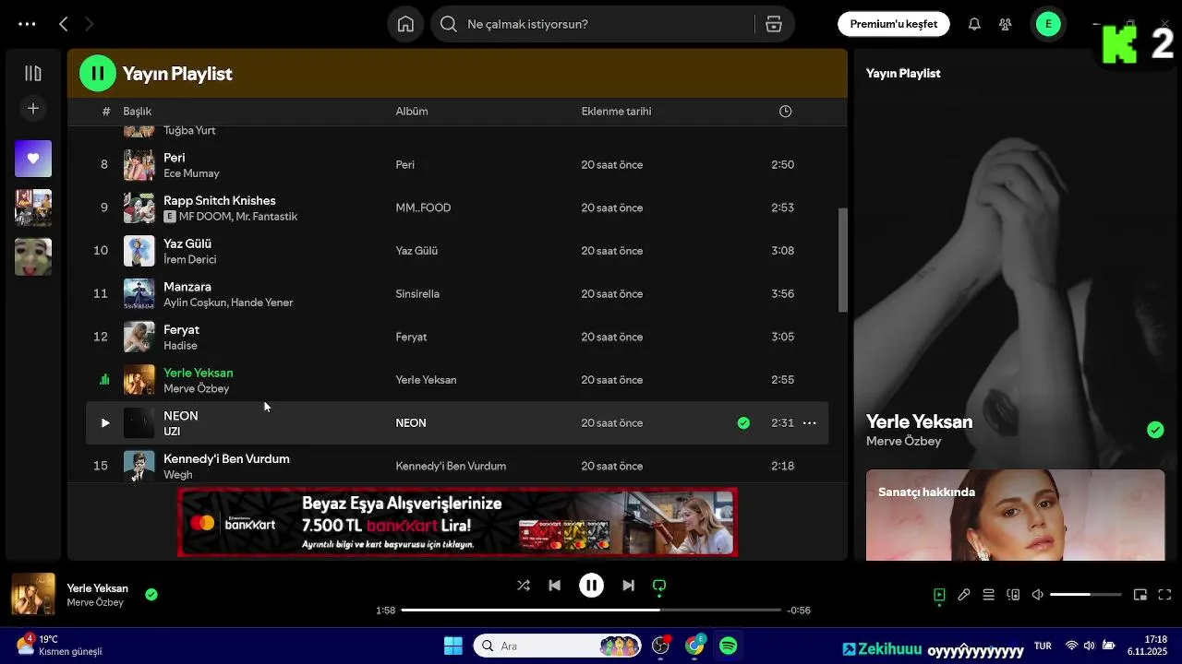Toggle the green check on NEON row
This screenshot has width=1182, height=664.
click(743, 423)
